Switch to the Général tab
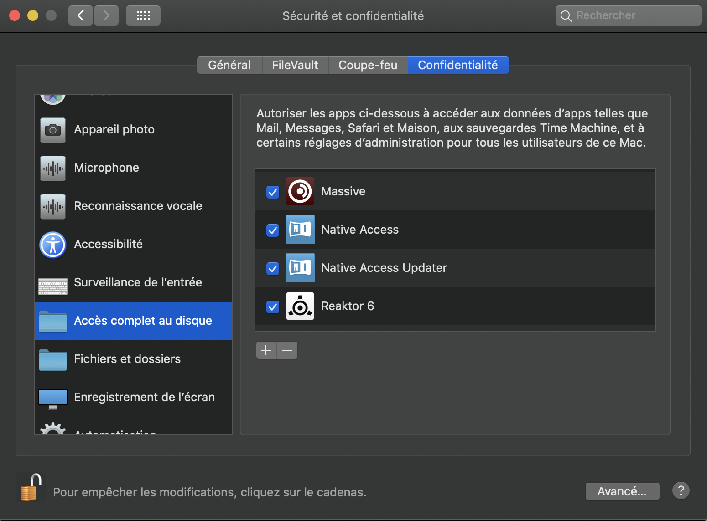707x521 pixels. coord(229,65)
